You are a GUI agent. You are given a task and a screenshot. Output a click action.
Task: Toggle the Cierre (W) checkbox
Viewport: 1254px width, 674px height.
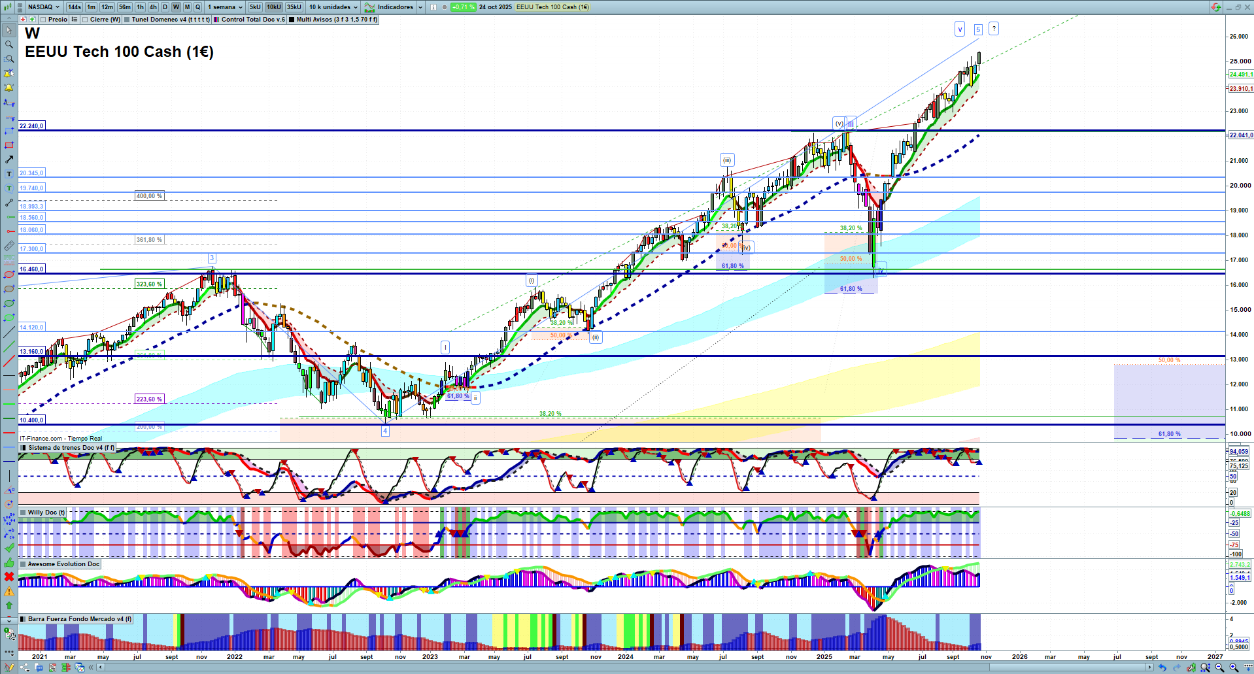pyautogui.click(x=85, y=20)
